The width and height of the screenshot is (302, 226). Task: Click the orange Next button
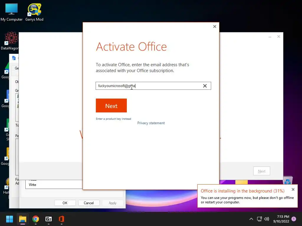click(x=111, y=106)
